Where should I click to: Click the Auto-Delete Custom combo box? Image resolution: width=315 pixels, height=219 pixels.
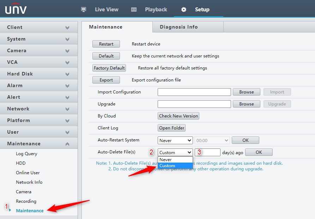175,152
